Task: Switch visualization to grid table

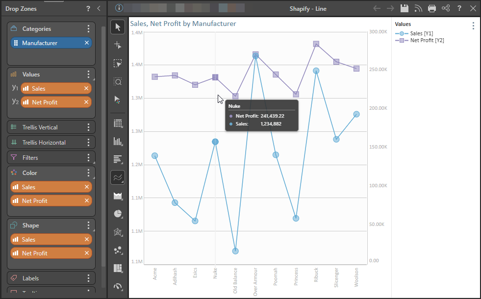Action: tap(118, 124)
